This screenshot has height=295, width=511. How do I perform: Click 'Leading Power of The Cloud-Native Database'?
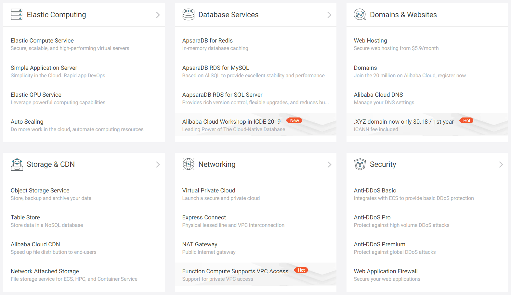coord(234,129)
